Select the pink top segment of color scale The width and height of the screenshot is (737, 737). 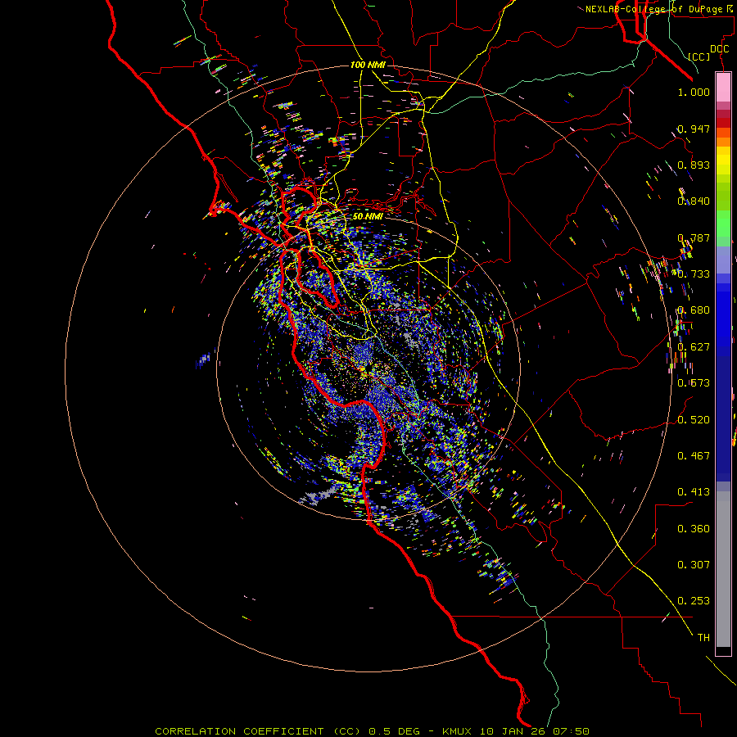click(723, 88)
